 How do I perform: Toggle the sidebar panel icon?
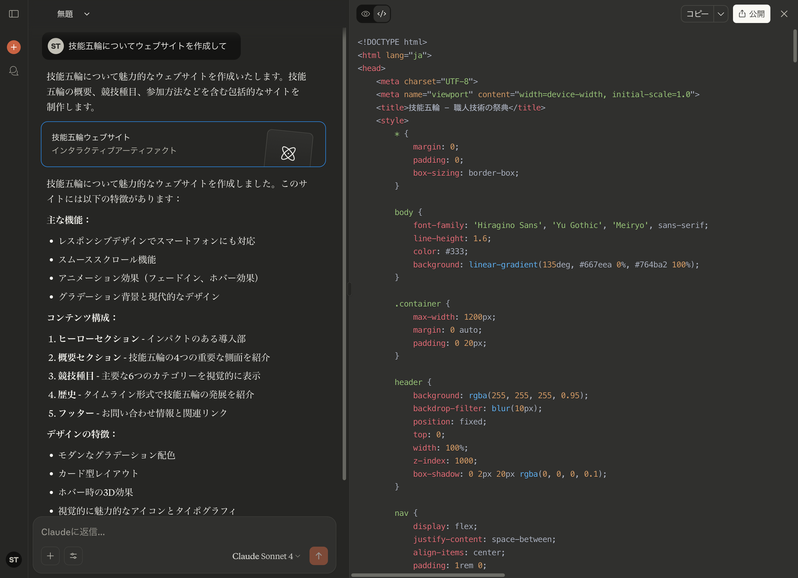tap(14, 14)
